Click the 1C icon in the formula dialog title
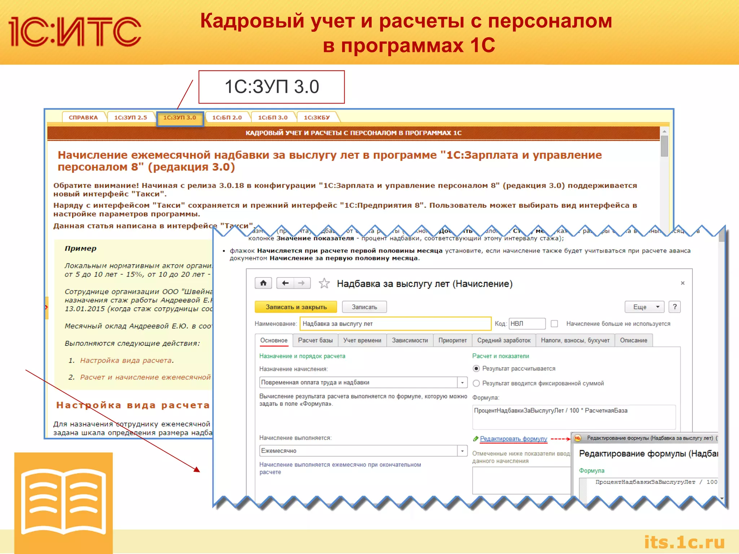 (x=578, y=438)
